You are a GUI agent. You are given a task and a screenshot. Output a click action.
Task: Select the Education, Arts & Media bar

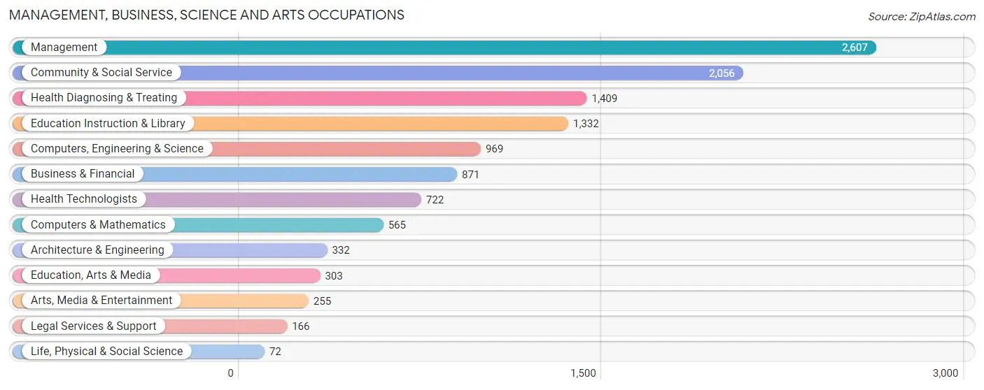click(167, 275)
